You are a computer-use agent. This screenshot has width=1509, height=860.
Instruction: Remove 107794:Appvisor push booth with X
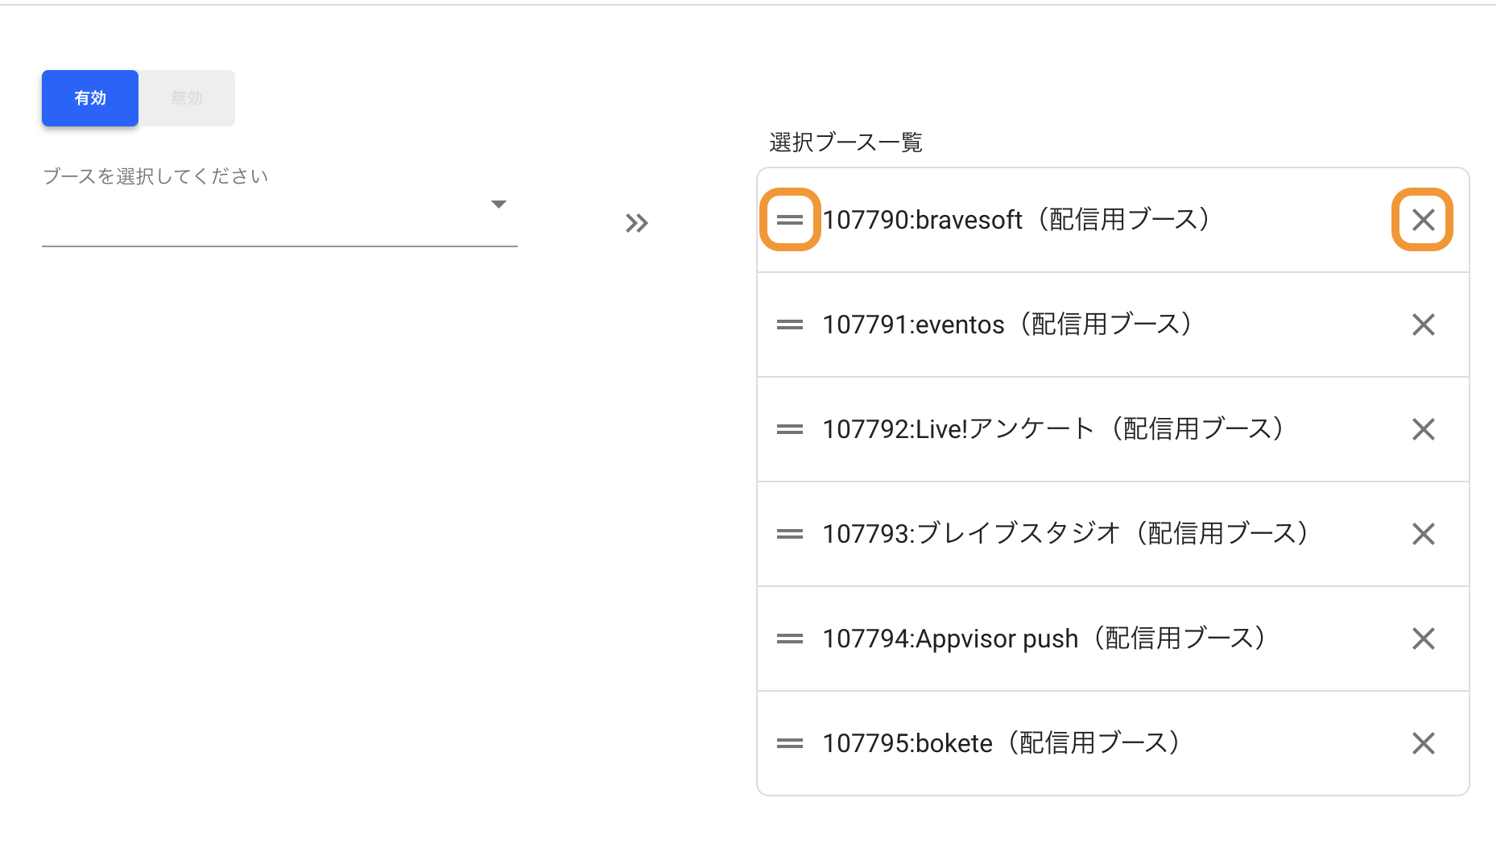[1423, 639]
